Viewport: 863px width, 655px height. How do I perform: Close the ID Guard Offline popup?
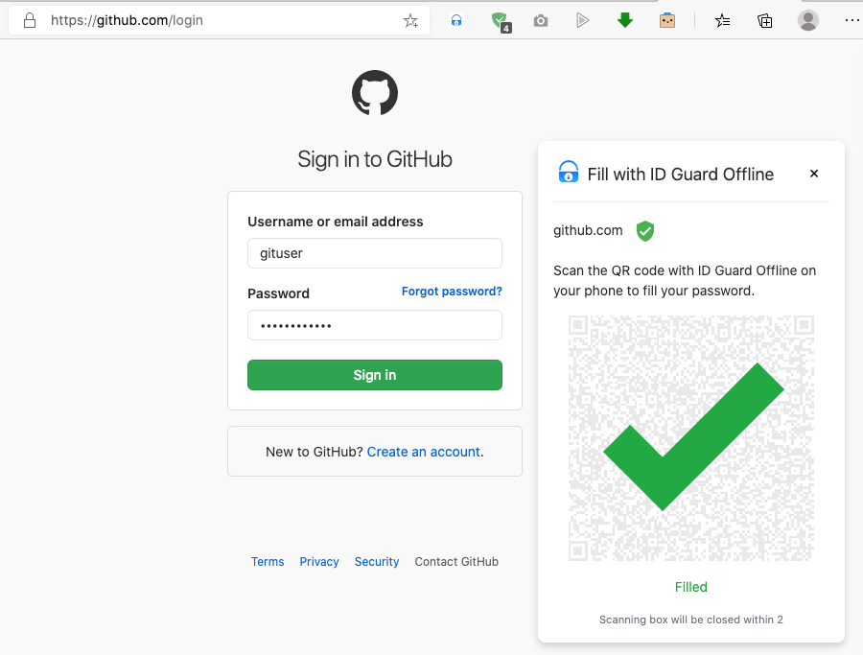pos(814,174)
